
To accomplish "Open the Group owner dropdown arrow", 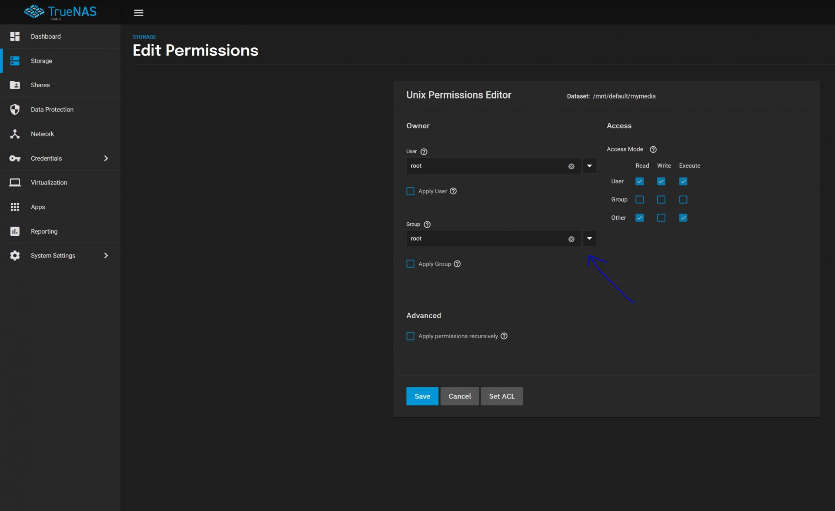I will 589,238.
